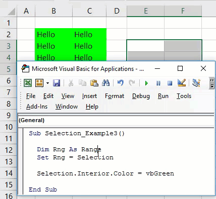Click green cell B2 containing Hello

(x=54, y=34)
